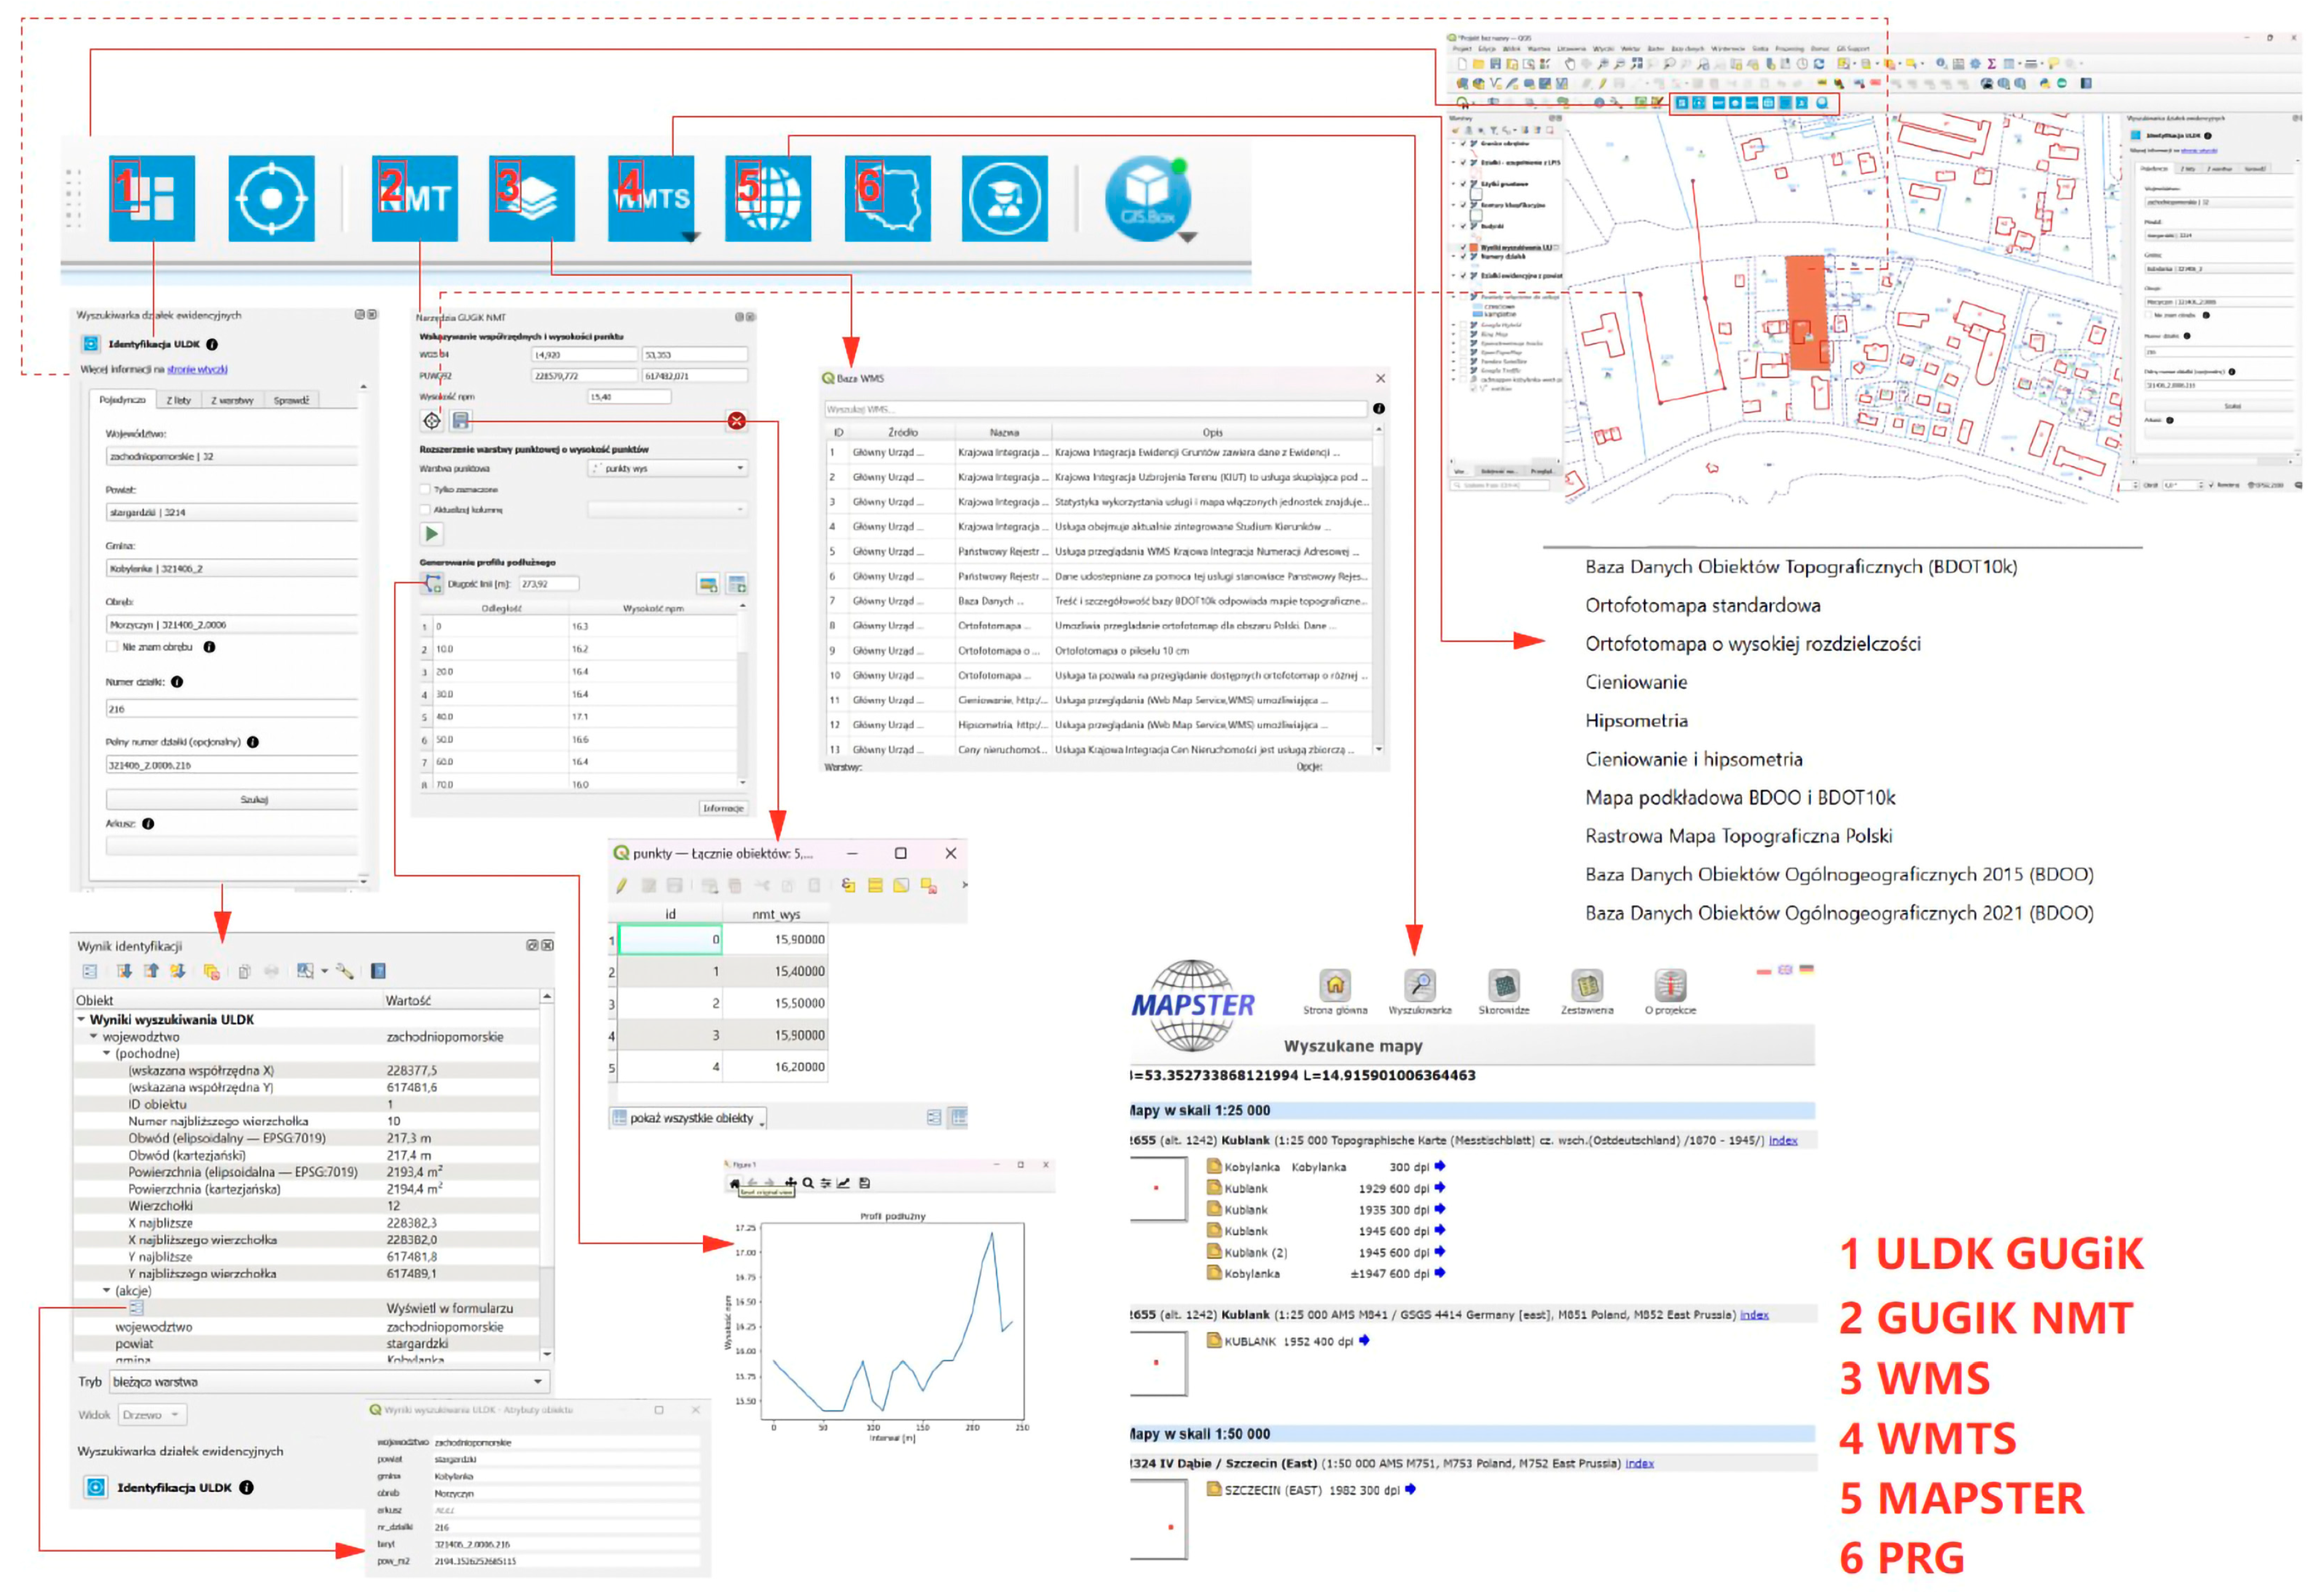Enable the 'Nie znam obrębu' checkbox
The height and width of the screenshot is (1592, 2324).
pyautogui.click(x=113, y=647)
